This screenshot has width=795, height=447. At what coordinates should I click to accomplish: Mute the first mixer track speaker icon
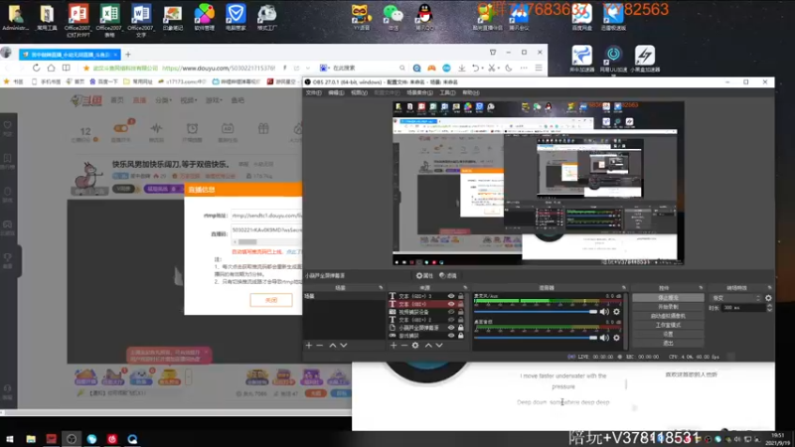(604, 312)
